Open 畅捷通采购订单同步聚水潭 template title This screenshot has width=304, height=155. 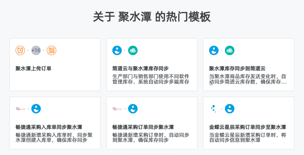point(143,127)
